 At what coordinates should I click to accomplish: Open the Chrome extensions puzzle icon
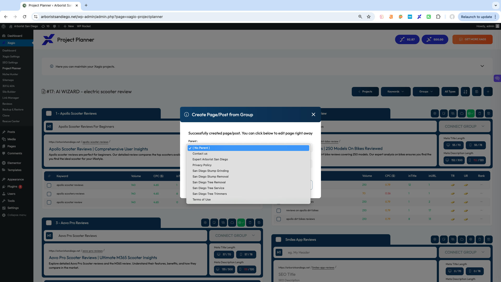click(x=438, y=17)
